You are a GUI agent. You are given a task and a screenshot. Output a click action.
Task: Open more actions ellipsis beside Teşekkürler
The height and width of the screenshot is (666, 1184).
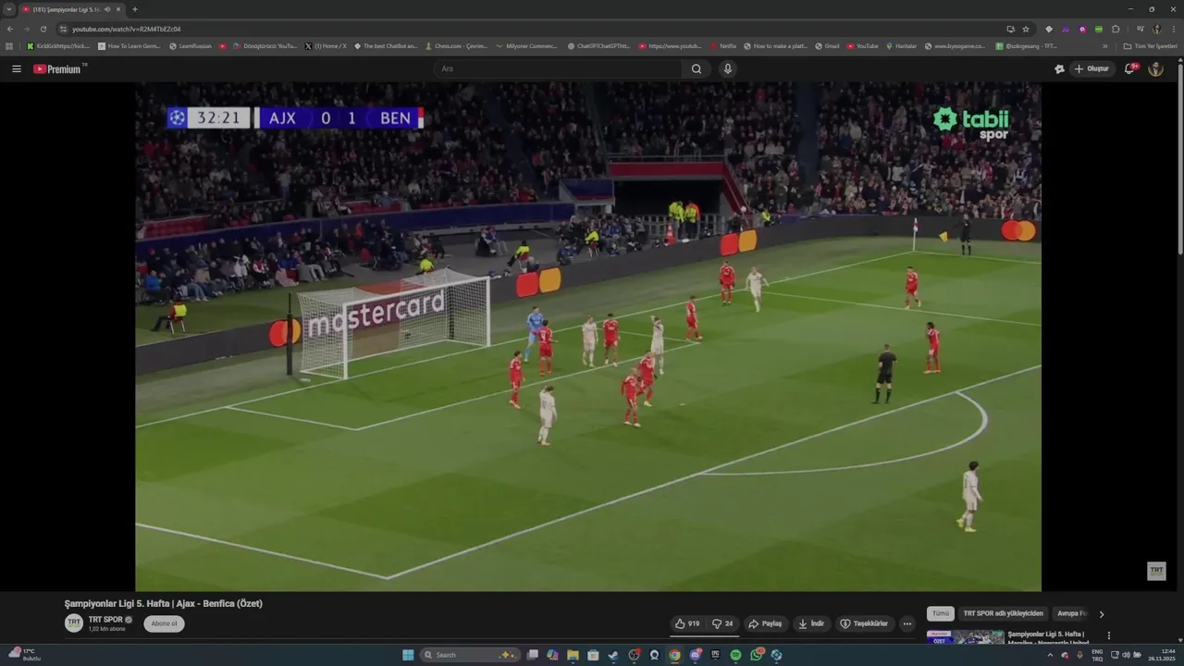point(906,623)
